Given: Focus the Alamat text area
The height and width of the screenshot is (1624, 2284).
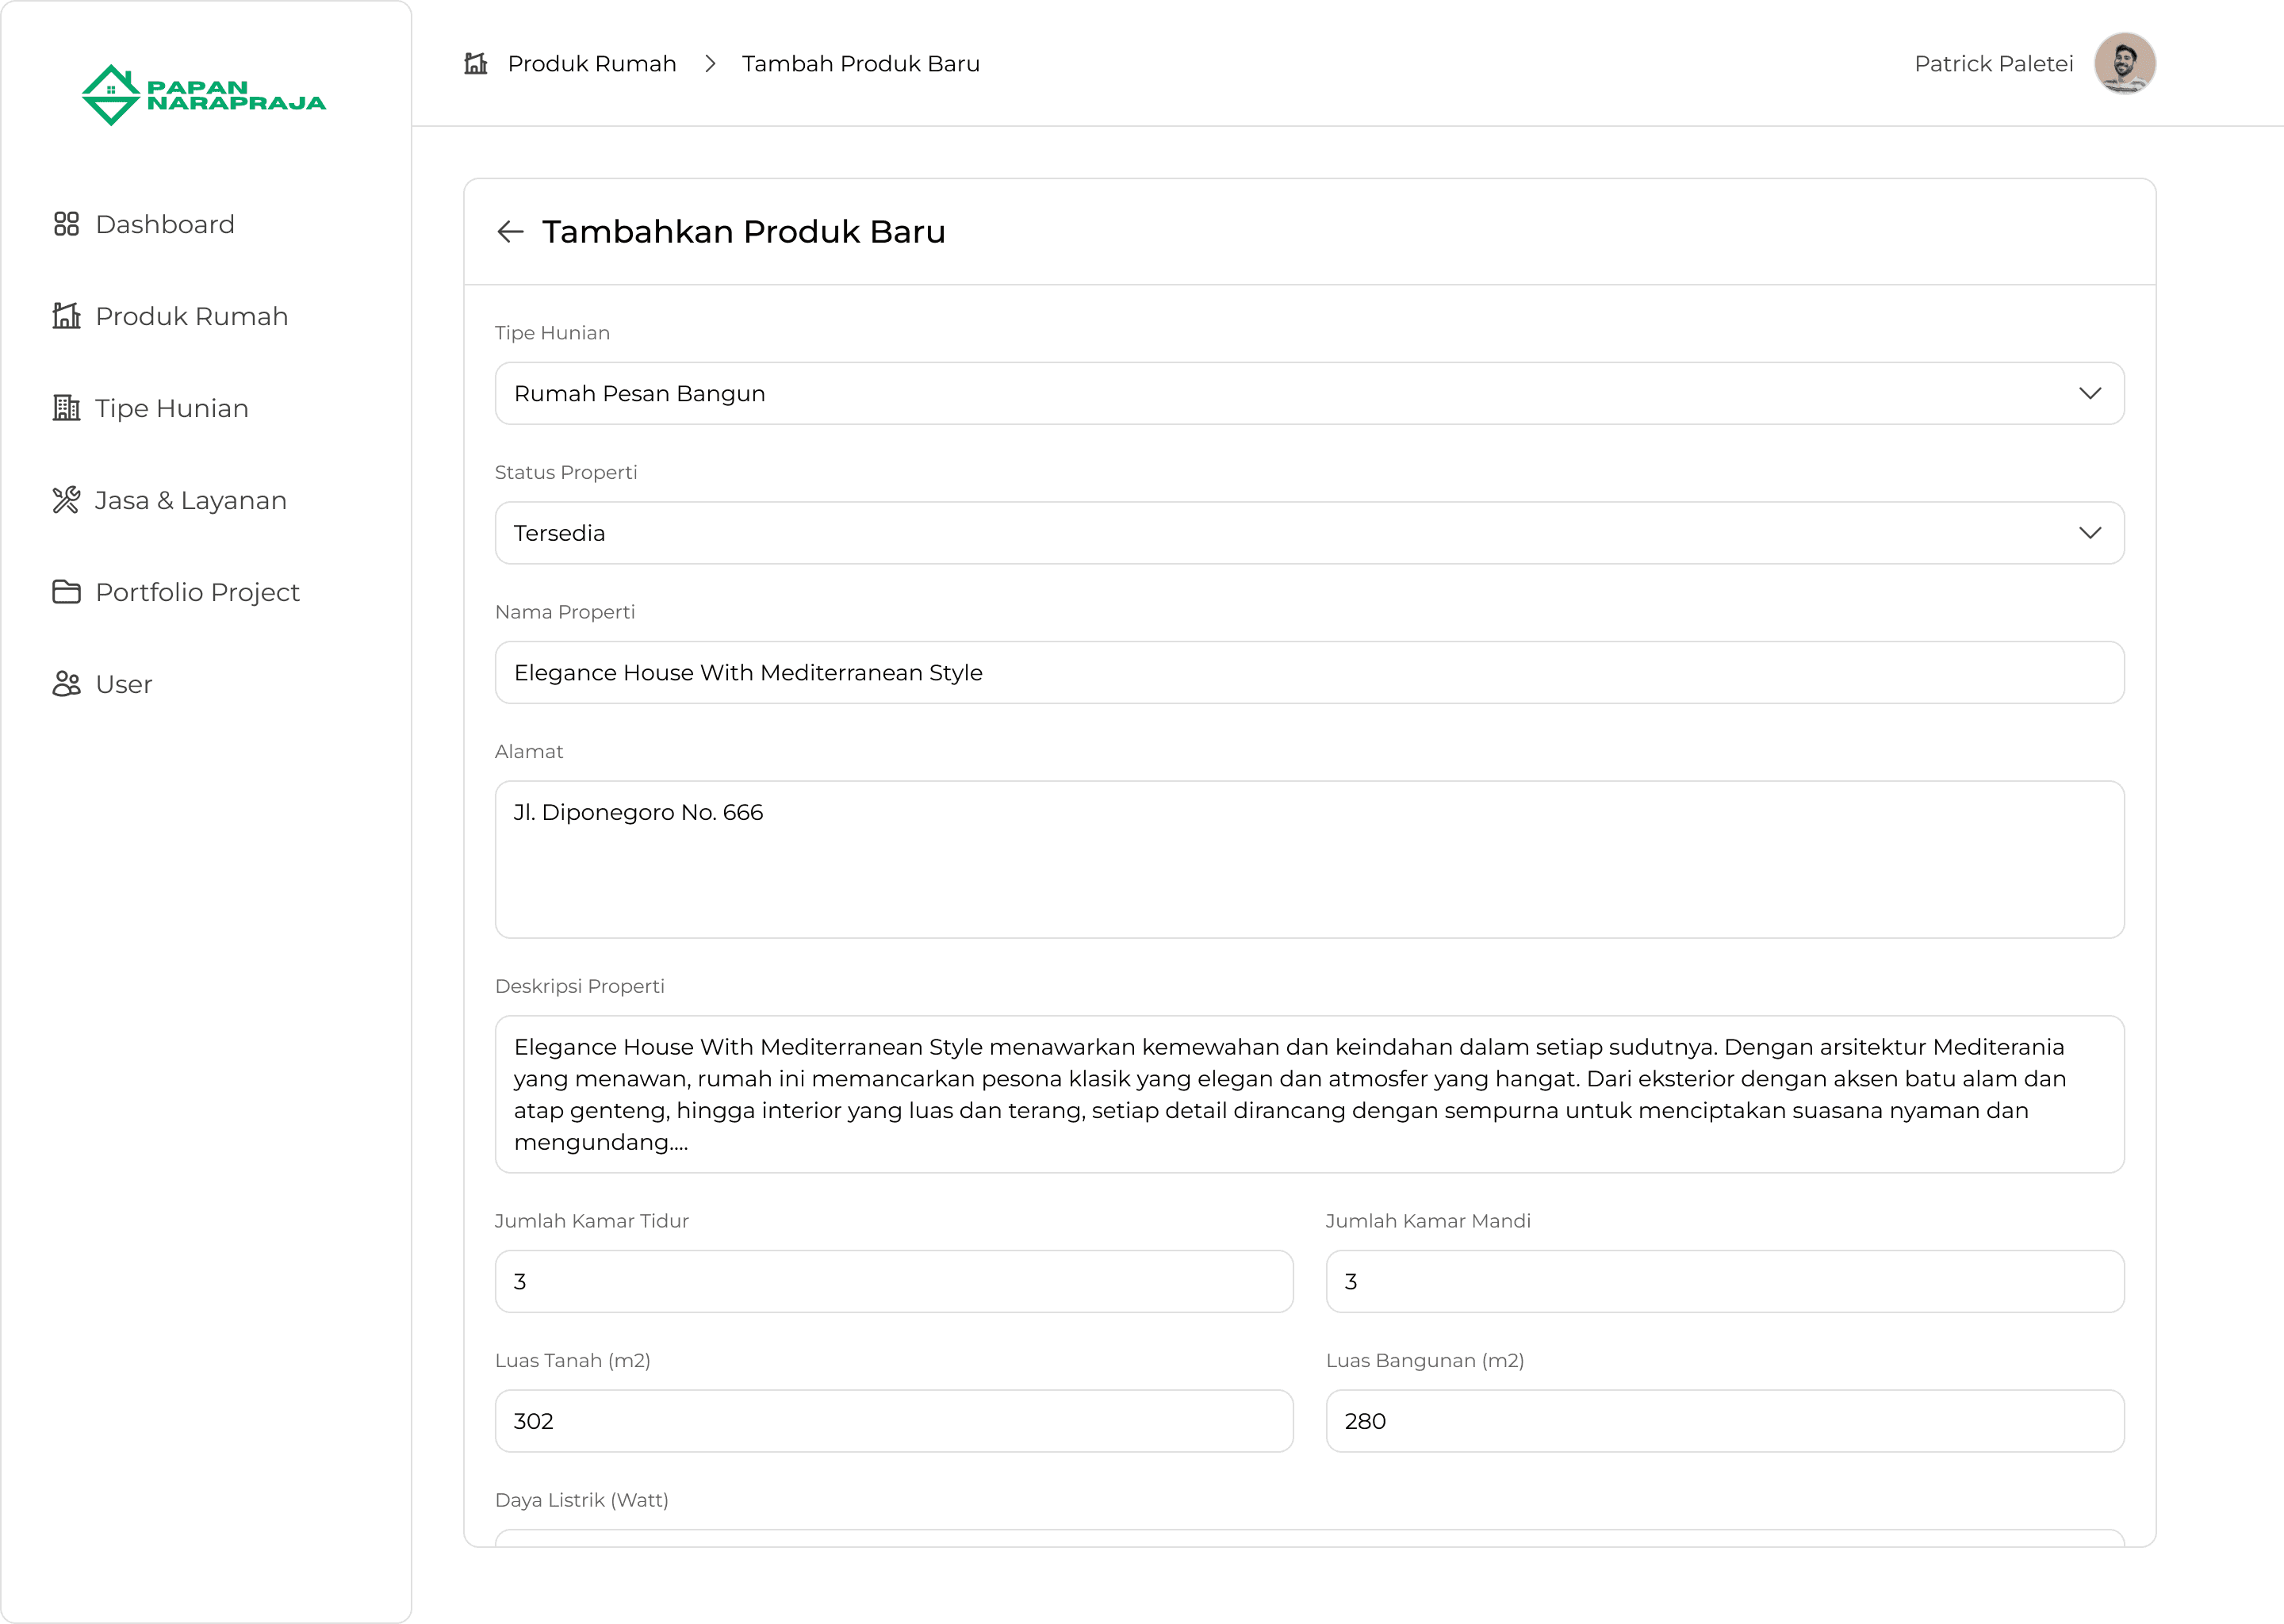Looking at the screenshot, I should [1308, 860].
